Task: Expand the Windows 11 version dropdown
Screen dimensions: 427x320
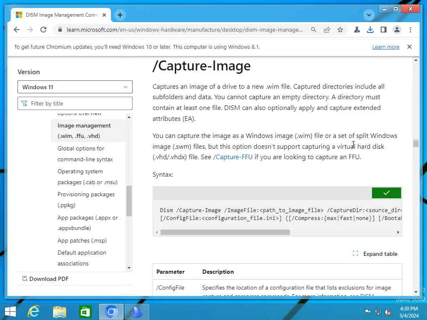Action: [x=75, y=87]
